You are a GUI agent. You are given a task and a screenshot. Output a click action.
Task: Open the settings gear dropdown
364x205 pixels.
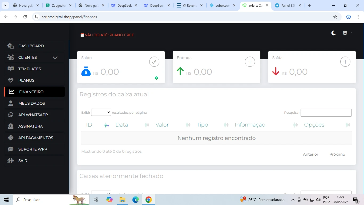pos(347,33)
